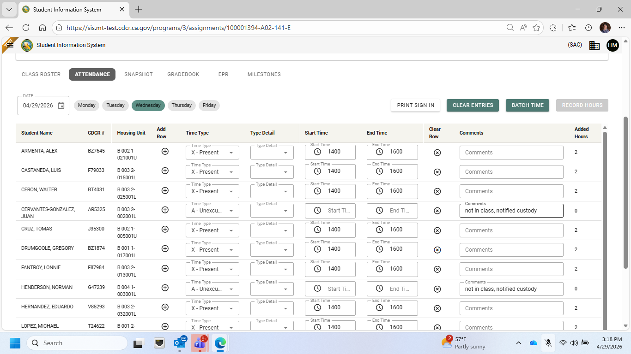Viewport: 631px width, 354px height.
Task: Open Type Detail dropdown for FANTROY, LONNIE
Action: click(272, 269)
